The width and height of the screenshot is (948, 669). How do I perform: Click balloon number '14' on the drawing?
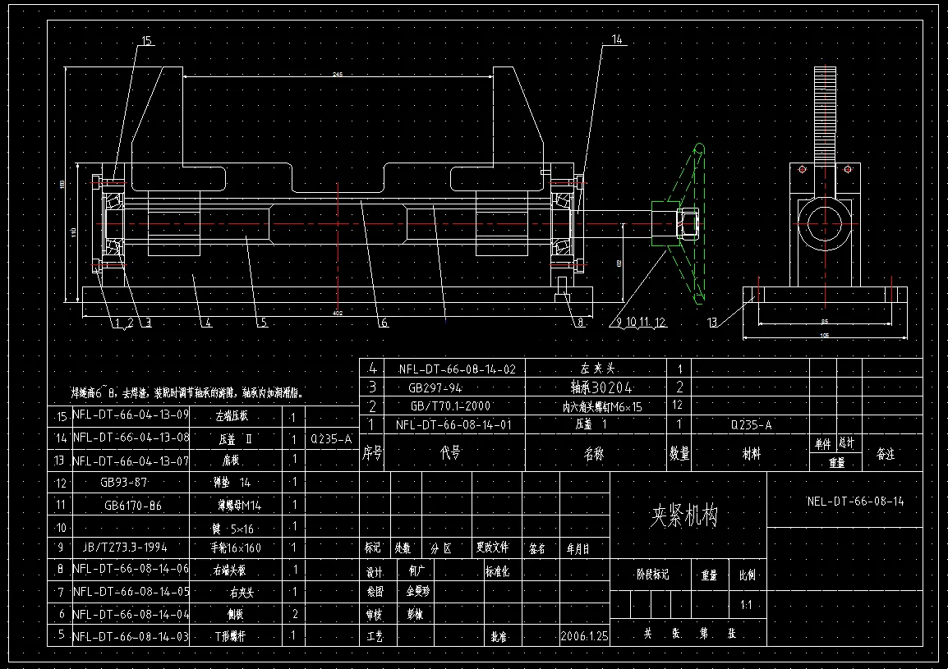point(617,39)
